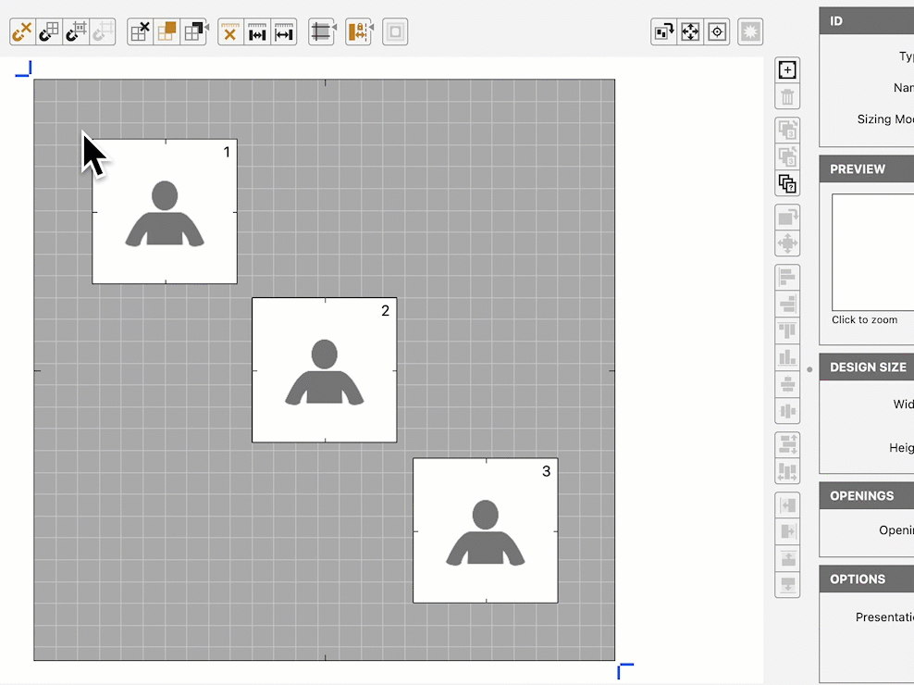Select photo opening number 2

[x=324, y=369]
